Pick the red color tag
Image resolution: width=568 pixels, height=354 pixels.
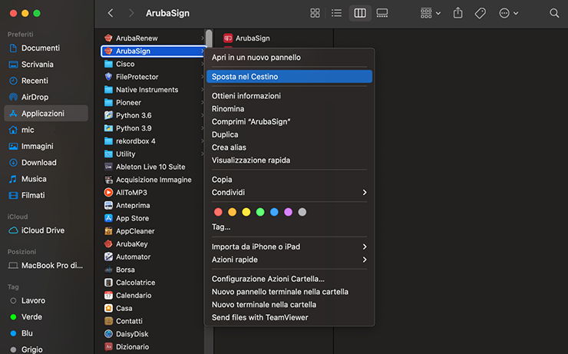point(218,212)
